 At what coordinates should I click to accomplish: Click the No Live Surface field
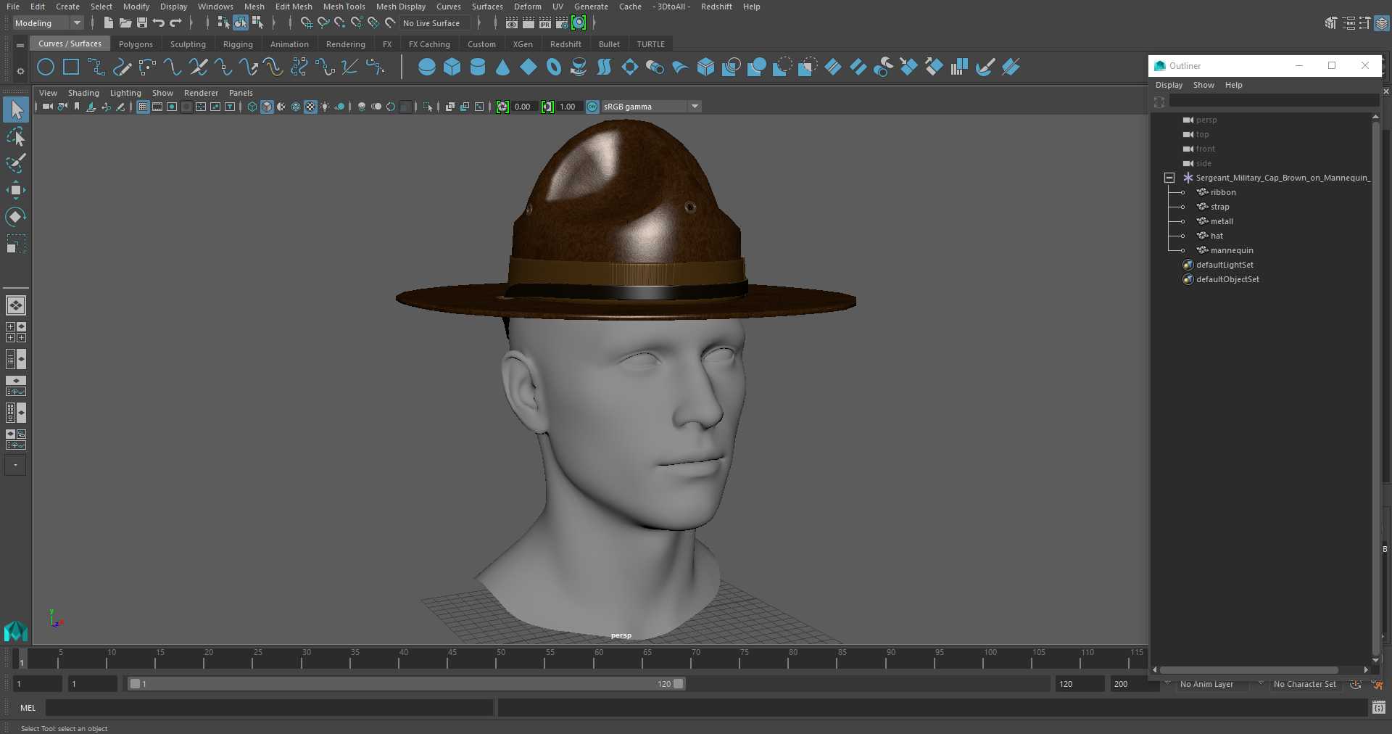pyautogui.click(x=435, y=23)
